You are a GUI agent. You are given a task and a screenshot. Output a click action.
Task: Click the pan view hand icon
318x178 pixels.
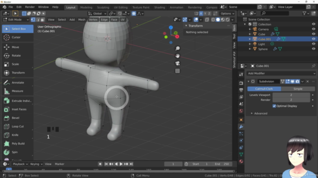[177, 56]
